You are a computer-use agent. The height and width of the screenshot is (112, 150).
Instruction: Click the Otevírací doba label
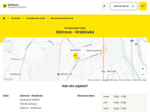click(x=86, y=96)
